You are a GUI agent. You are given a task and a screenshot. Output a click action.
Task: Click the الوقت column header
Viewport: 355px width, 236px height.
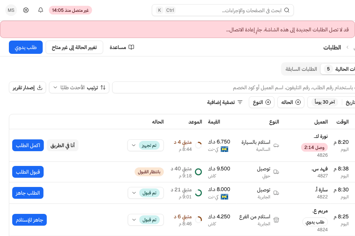[x=342, y=122]
